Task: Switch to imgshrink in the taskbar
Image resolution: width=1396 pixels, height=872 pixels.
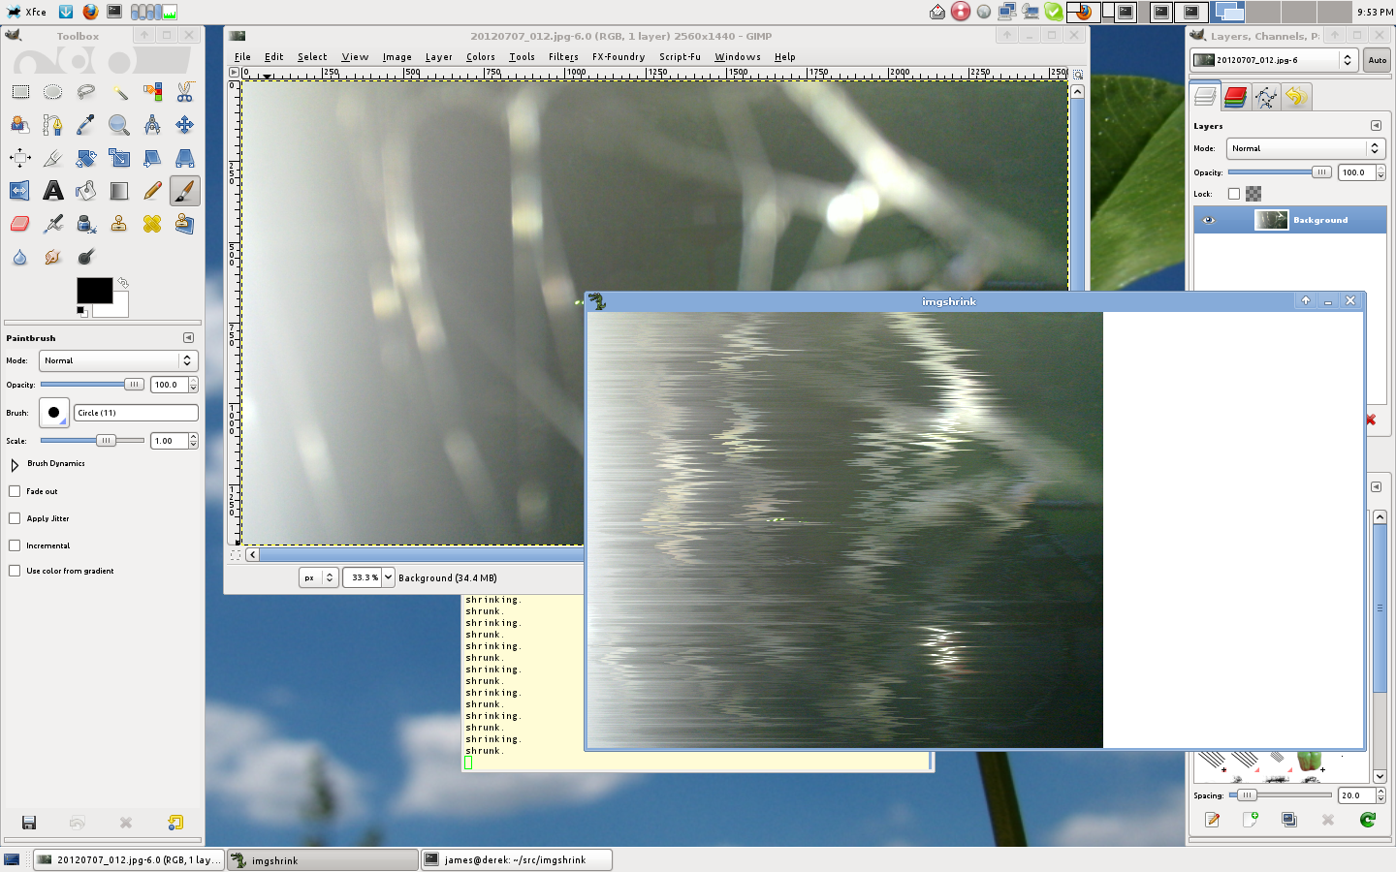Action: point(322,860)
